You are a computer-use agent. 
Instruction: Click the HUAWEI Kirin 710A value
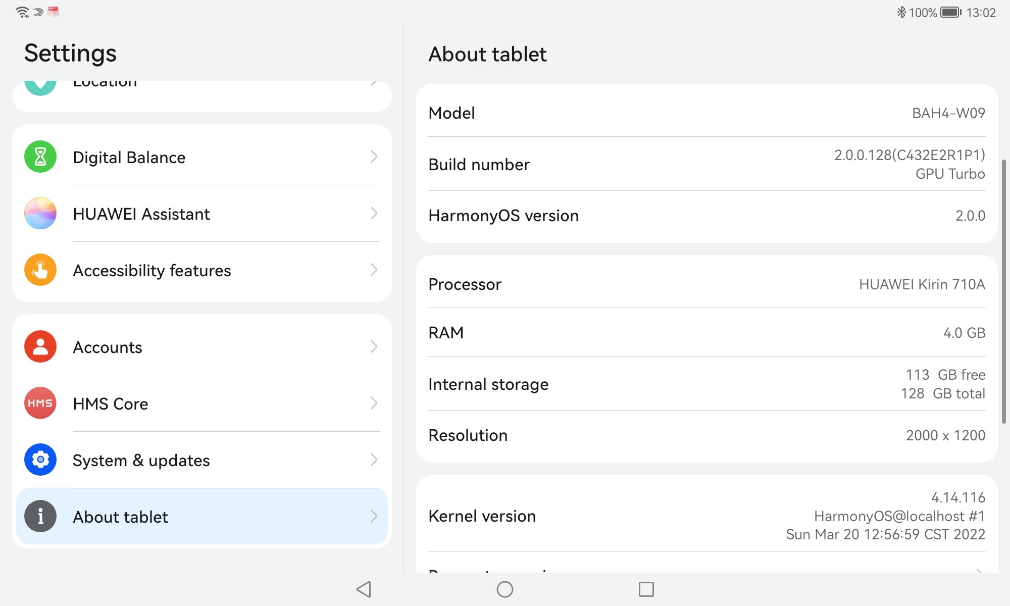coord(922,284)
